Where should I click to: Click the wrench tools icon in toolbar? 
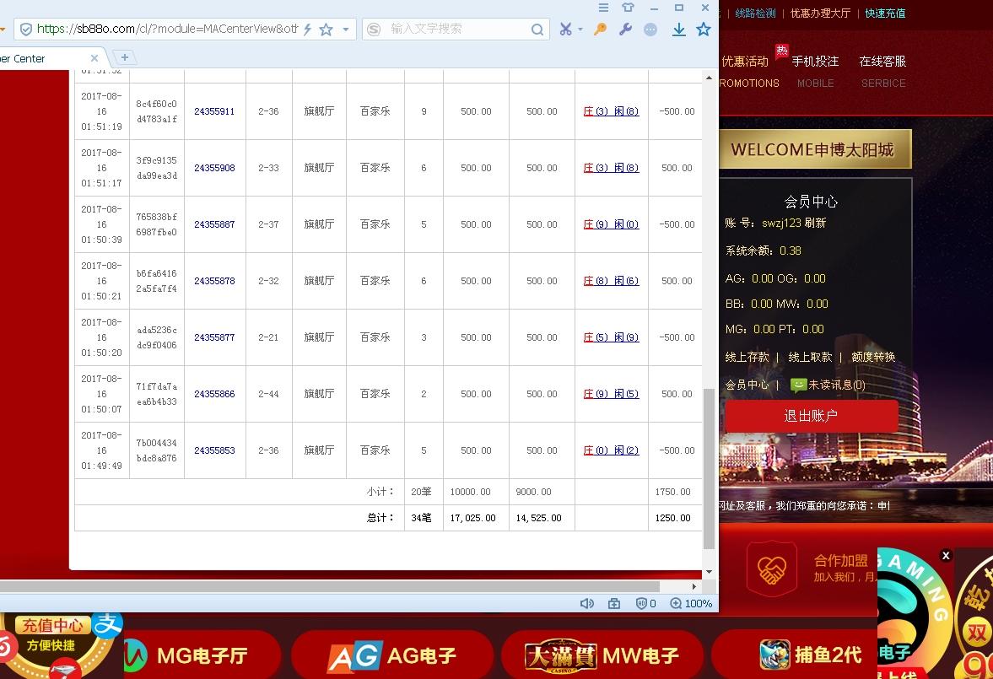click(x=624, y=28)
